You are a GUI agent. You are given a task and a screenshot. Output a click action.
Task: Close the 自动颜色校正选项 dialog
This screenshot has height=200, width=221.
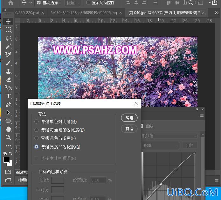pyautogui.click(x=136, y=103)
